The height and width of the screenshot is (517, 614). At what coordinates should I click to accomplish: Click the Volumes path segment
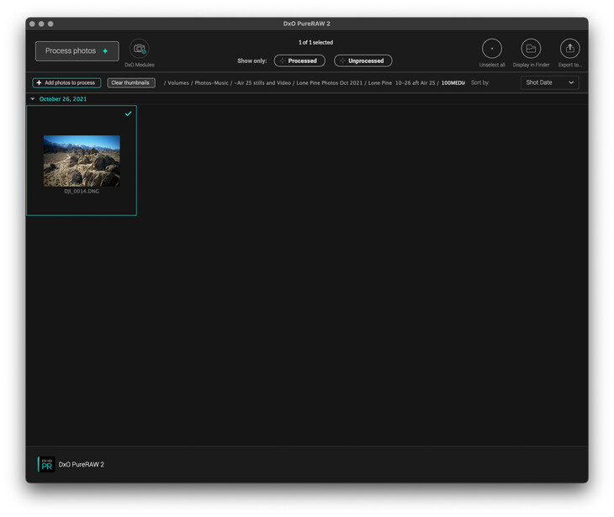coord(178,83)
